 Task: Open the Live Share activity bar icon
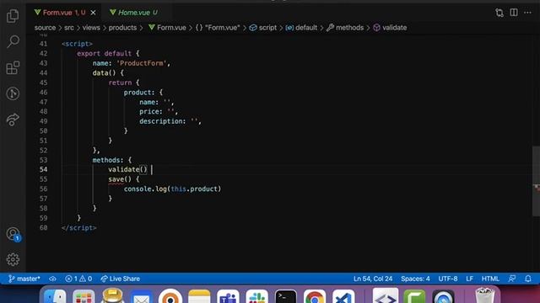13,120
